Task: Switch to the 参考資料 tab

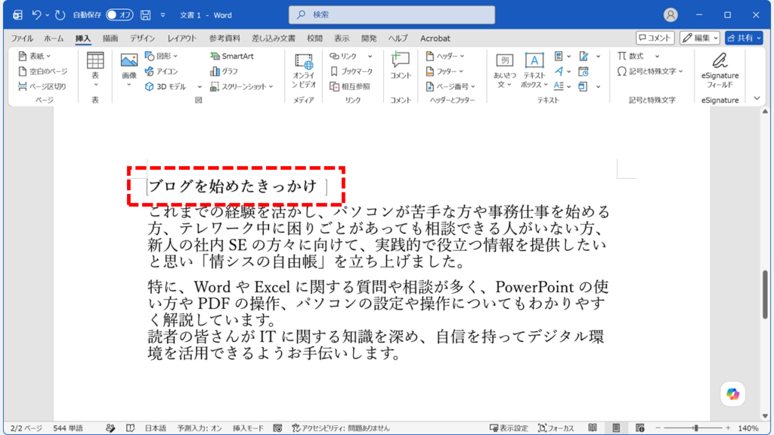Action: [x=224, y=38]
